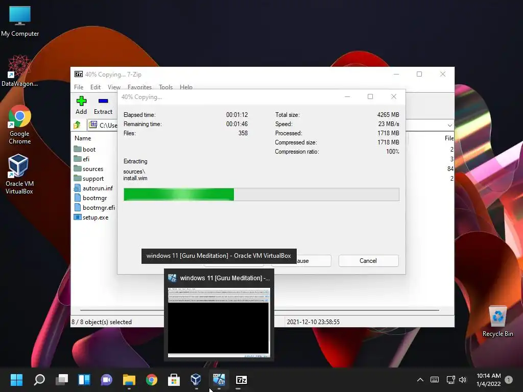Show hidden system tray icons
523x392 pixels.
[420, 380]
